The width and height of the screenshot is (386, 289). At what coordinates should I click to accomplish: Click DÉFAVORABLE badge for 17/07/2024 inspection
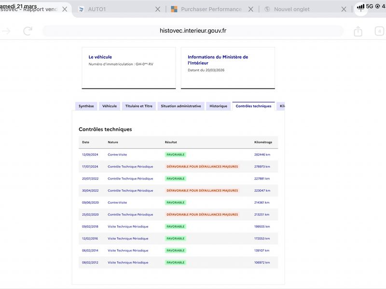pyautogui.click(x=202, y=167)
